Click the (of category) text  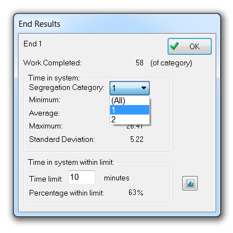171,63
